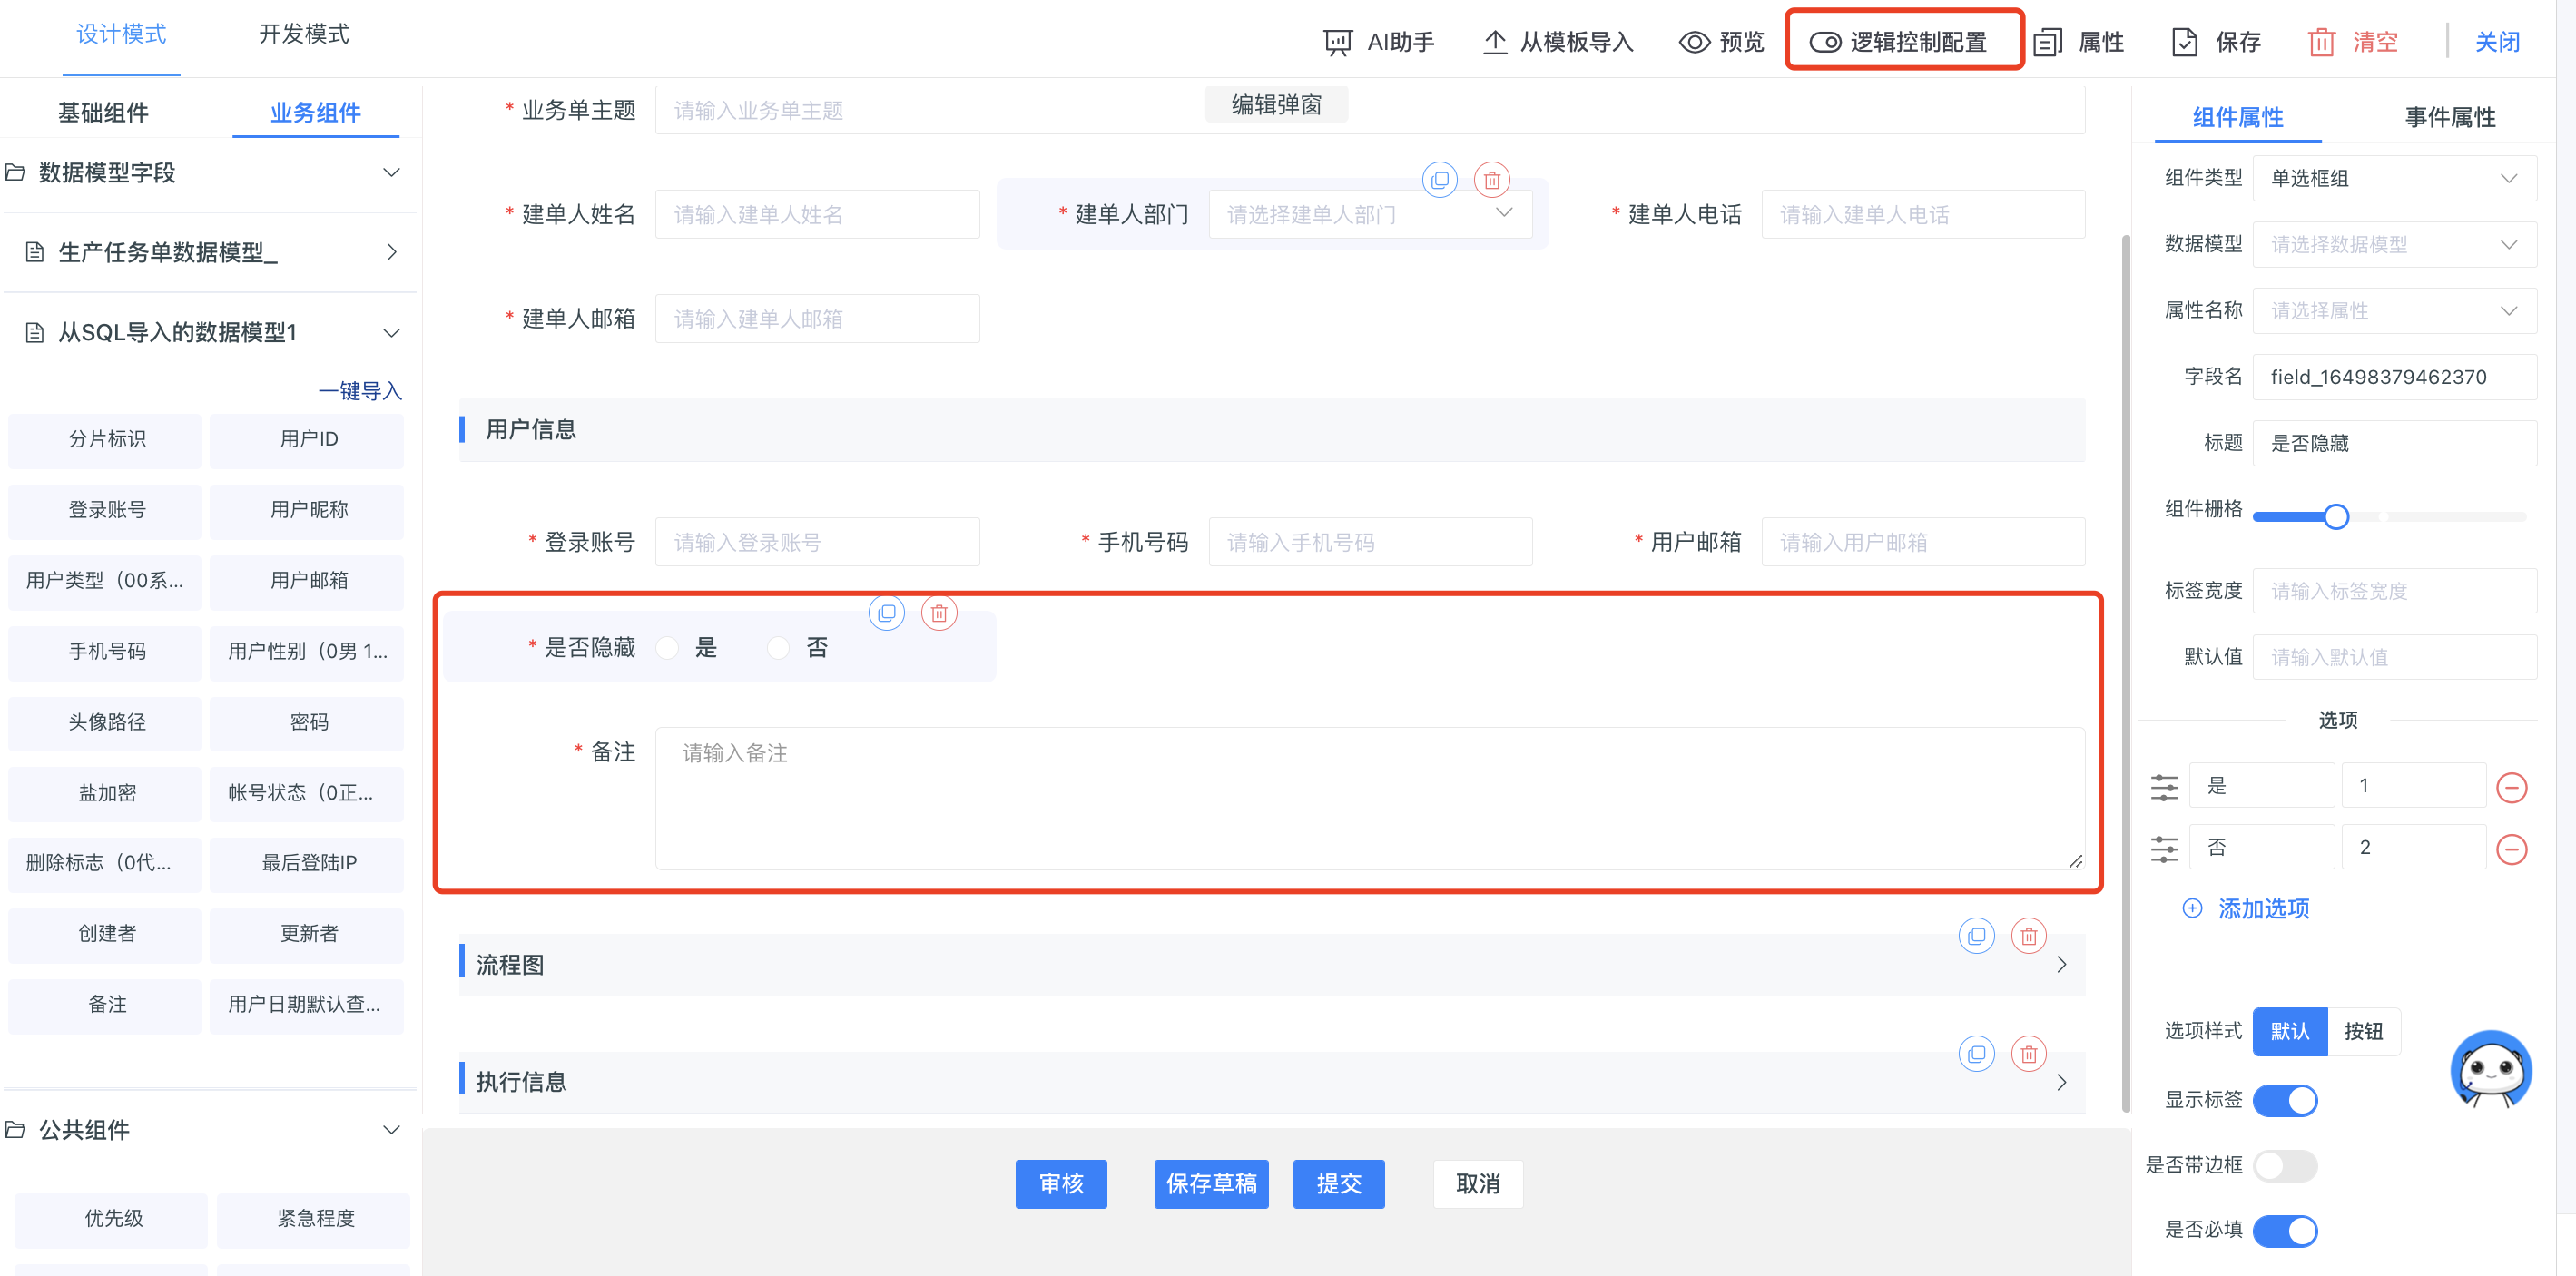Copy the 流程图 section
This screenshot has width=2576, height=1276.
click(1976, 936)
